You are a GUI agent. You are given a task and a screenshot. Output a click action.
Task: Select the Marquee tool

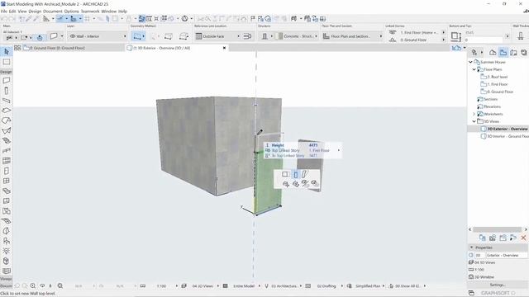(x=7, y=62)
